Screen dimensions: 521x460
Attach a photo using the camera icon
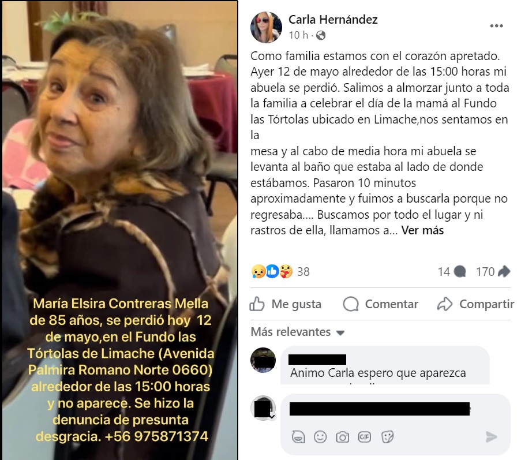(342, 437)
